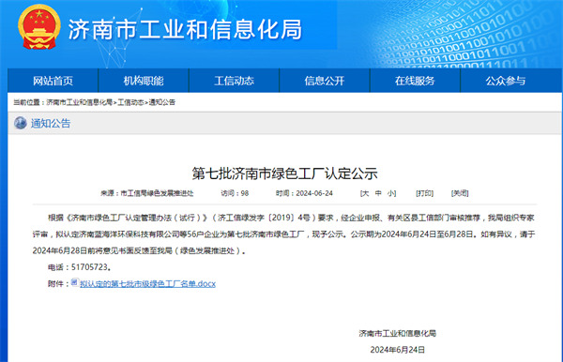Click the closing date 2024年6月24日
The width and height of the screenshot is (563, 362).
[398, 350]
